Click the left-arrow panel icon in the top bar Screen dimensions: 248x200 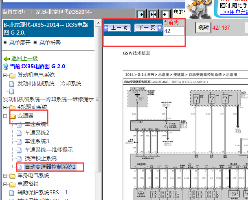pyautogui.click(x=165, y=15)
